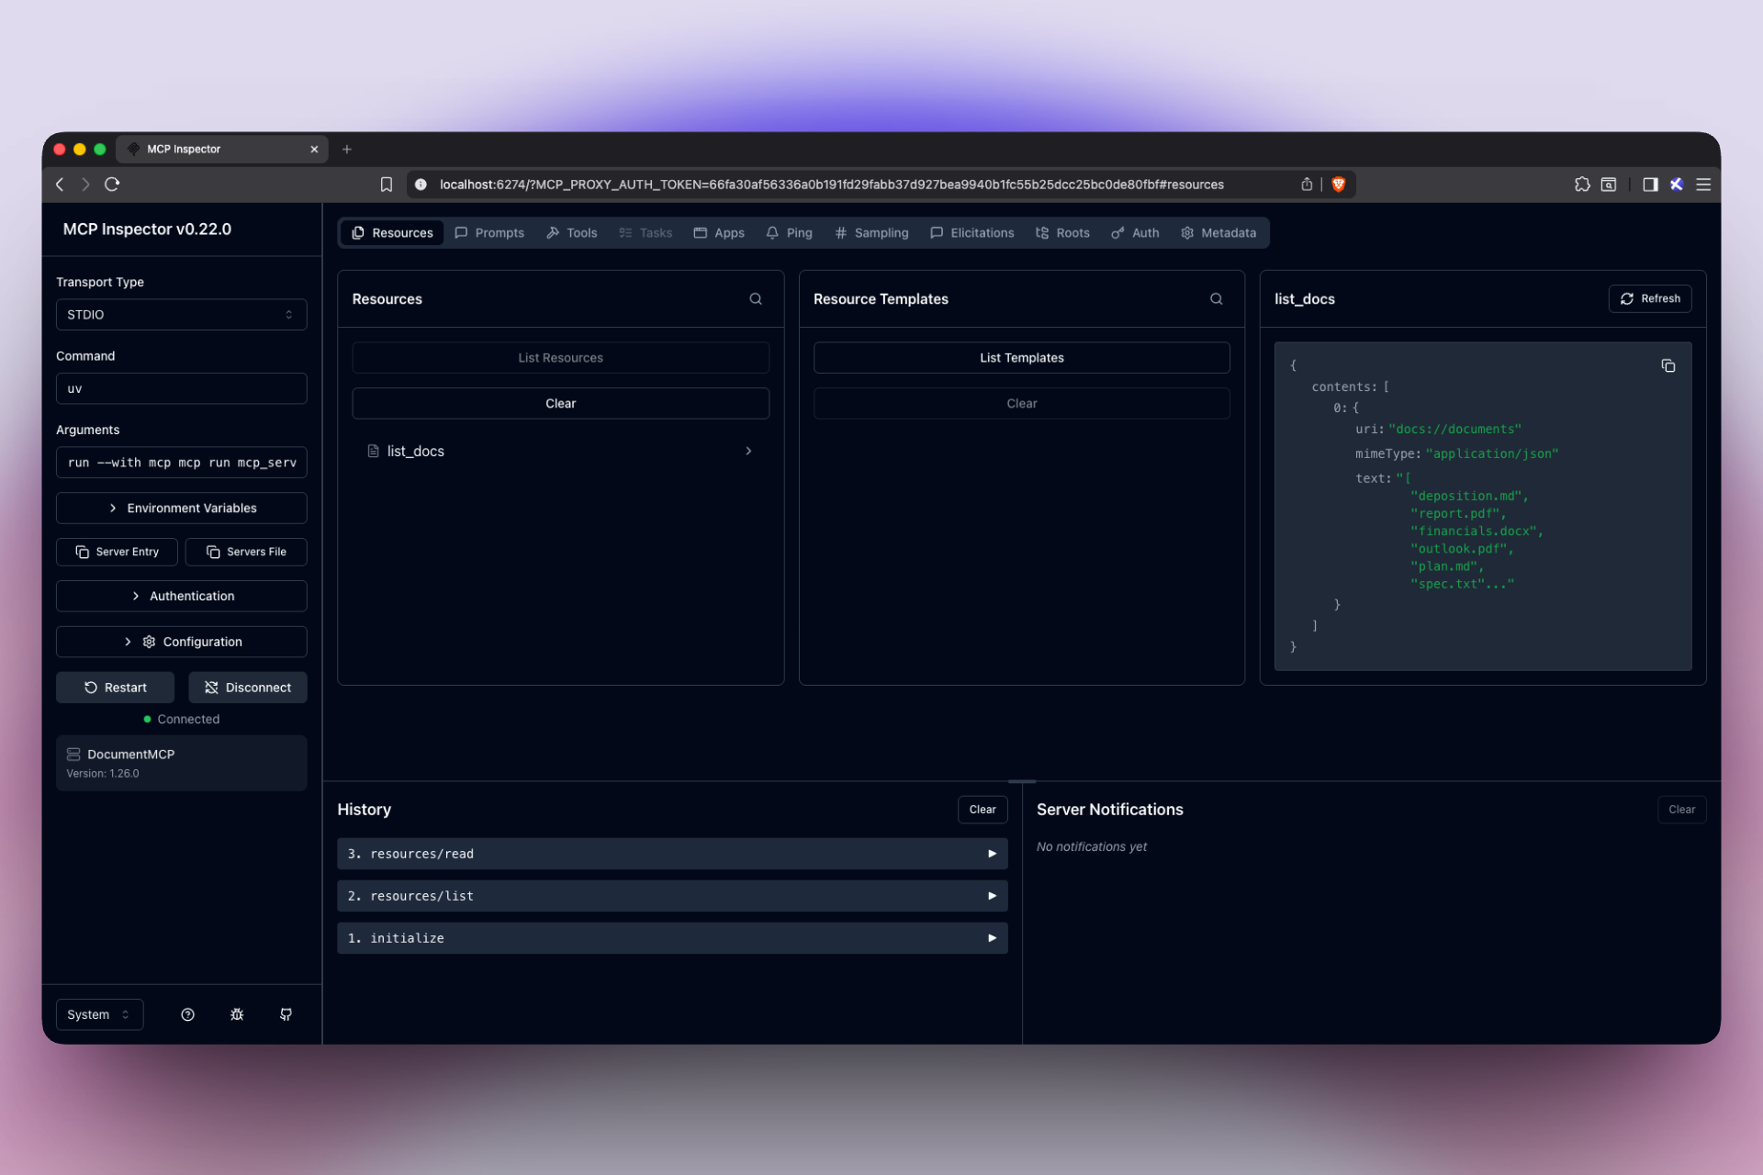
Task: Reload the page with the refresh icon
Action: click(x=112, y=185)
